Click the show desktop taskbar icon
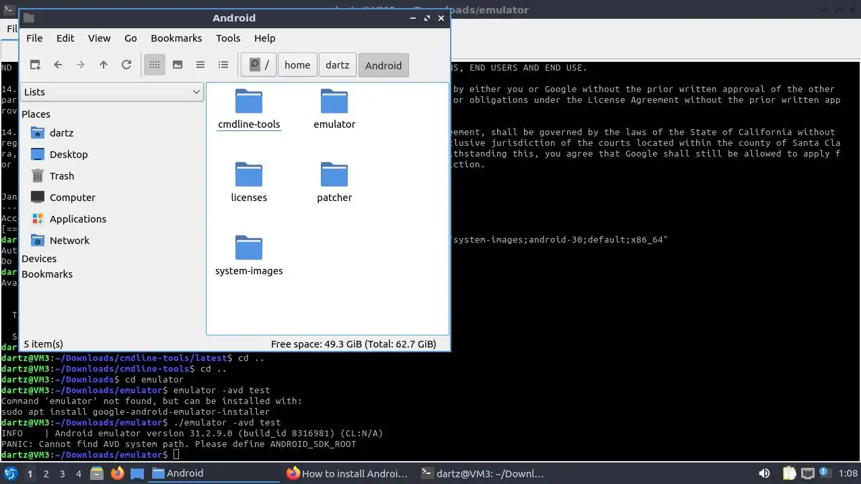Viewport: 861px width, 484px height. pyautogui.click(x=137, y=473)
